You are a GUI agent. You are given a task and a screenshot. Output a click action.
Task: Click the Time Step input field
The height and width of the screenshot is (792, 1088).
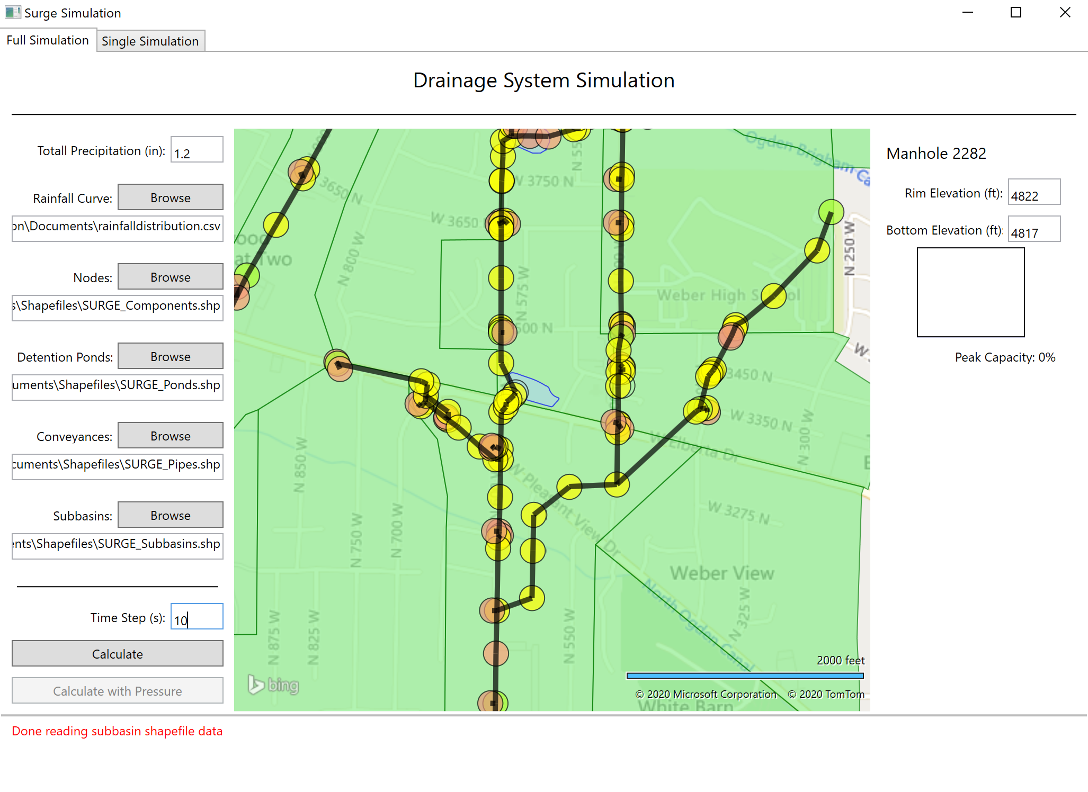[x=197, y=617]
